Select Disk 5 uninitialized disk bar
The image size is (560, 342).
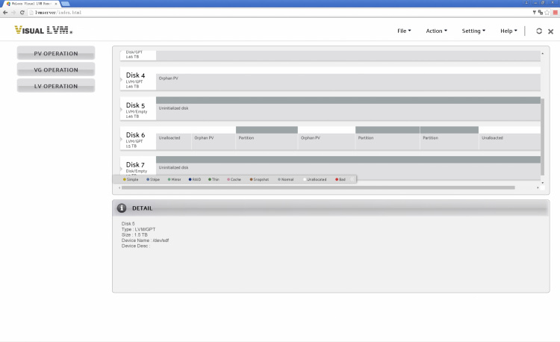click(347, 108)
